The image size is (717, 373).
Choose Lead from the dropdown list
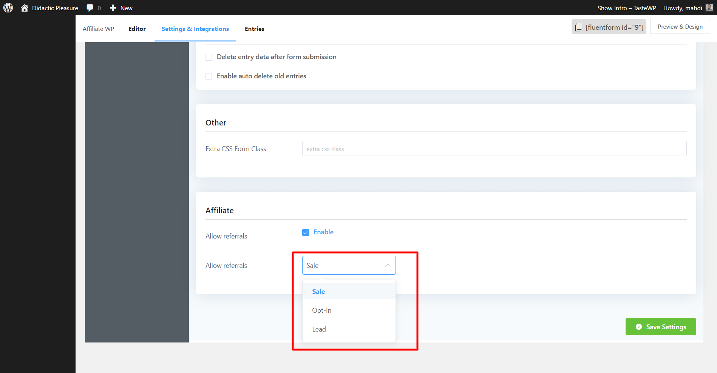(319, 329)
